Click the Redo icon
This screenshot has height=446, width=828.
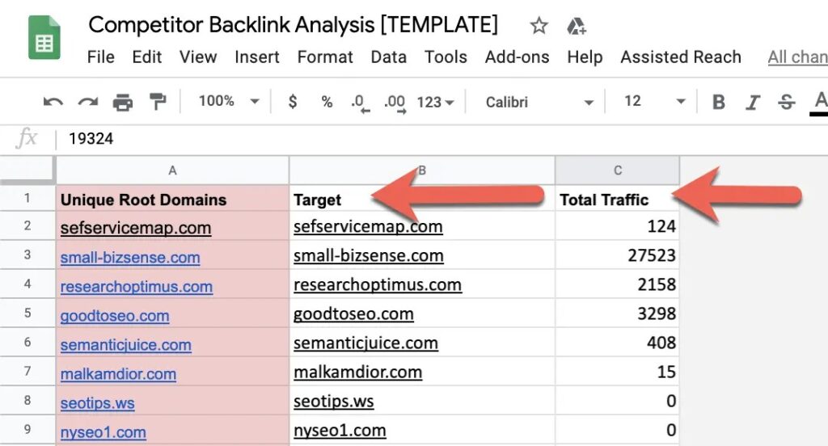pyautogui.click(x=87, y=101)
